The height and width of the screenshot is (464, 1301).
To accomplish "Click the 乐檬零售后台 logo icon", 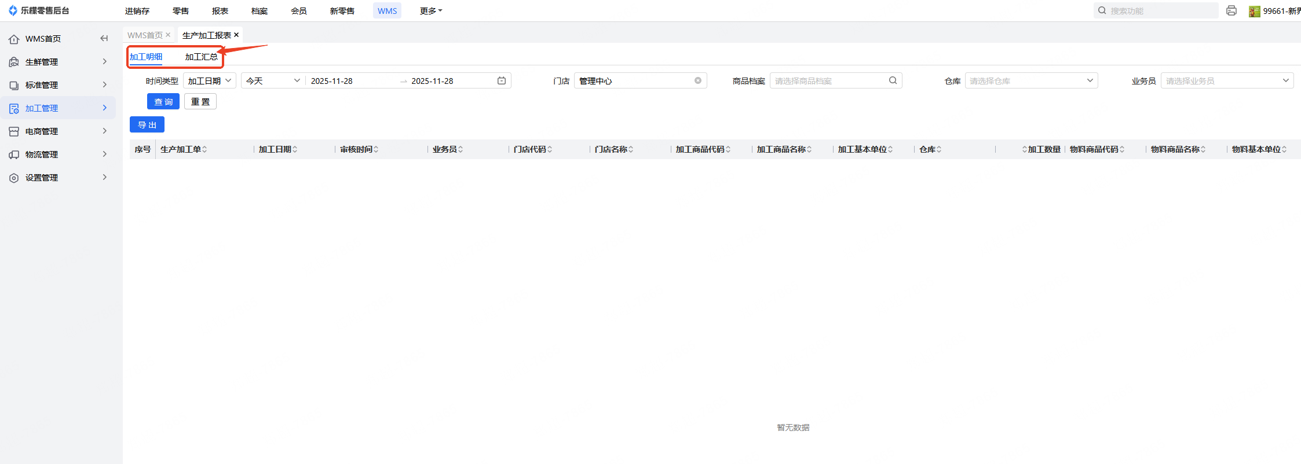I will point(13,10).
